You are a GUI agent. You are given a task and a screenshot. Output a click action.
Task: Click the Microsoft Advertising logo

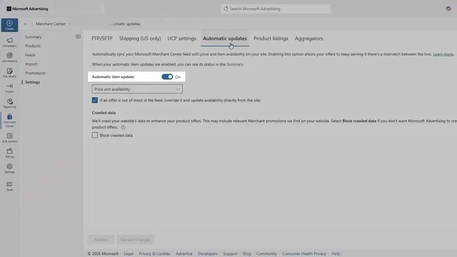pos(27,9)
